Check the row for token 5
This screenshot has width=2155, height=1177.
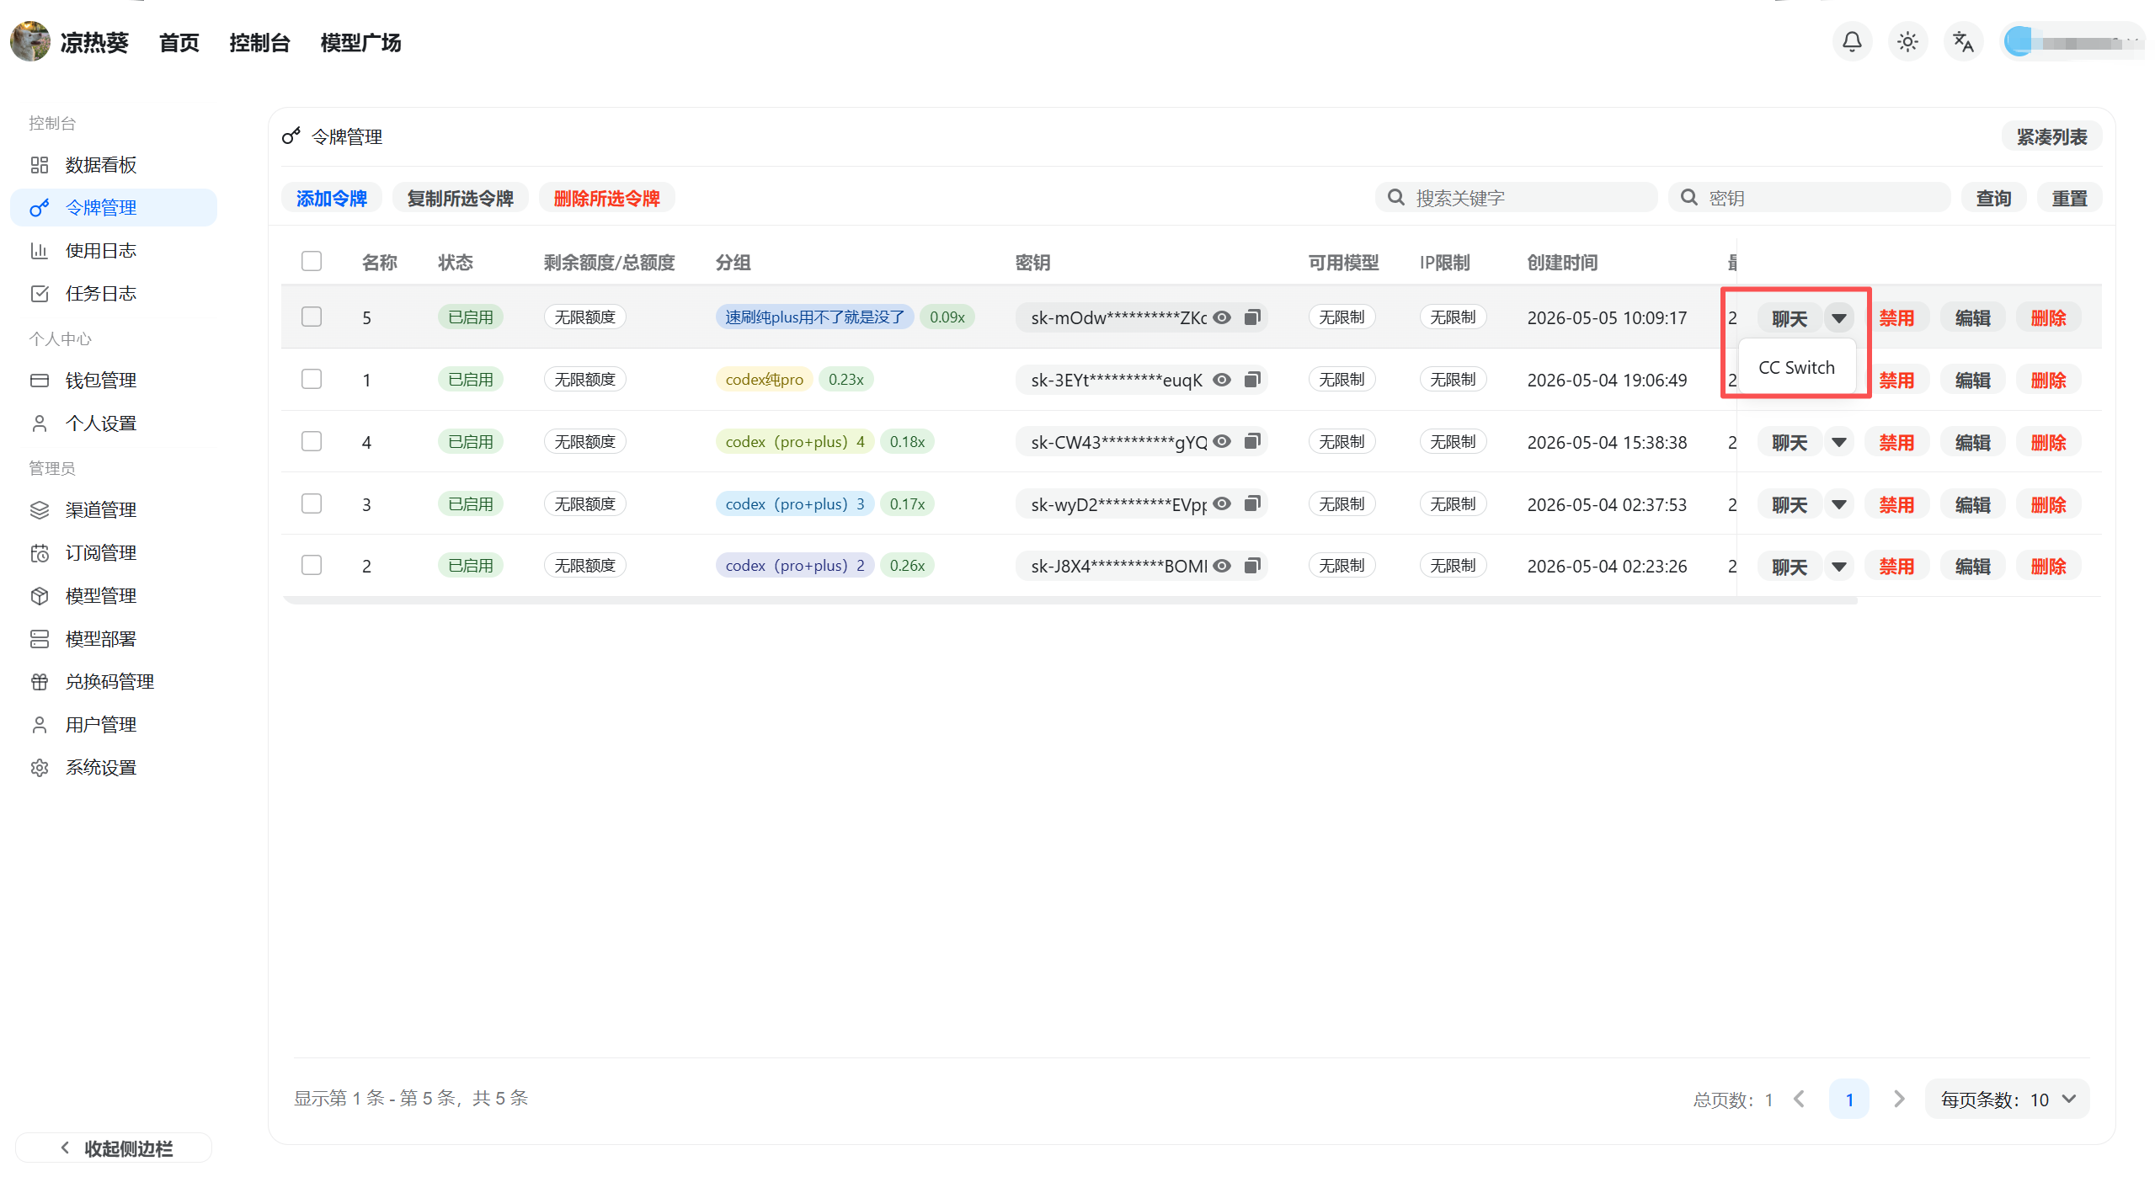pos(312,317)
